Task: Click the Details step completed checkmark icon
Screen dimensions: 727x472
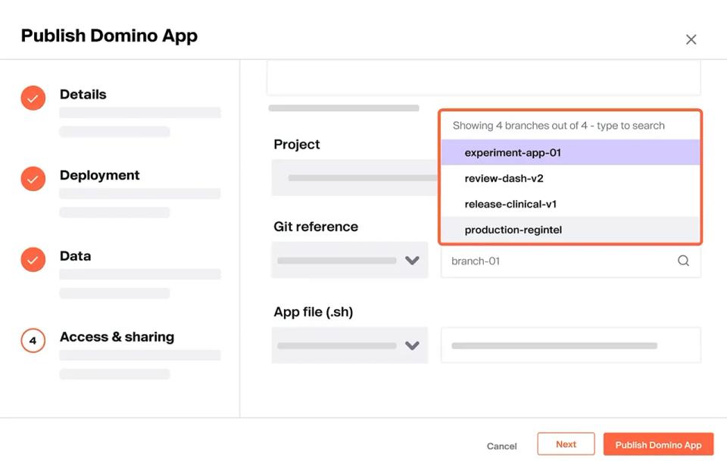Action: point(33,98)
